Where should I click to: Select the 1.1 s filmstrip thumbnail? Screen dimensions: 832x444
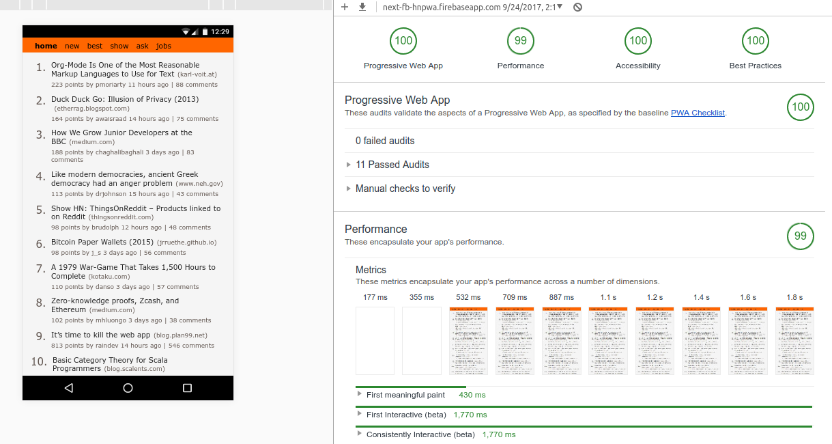click(608, 341)
